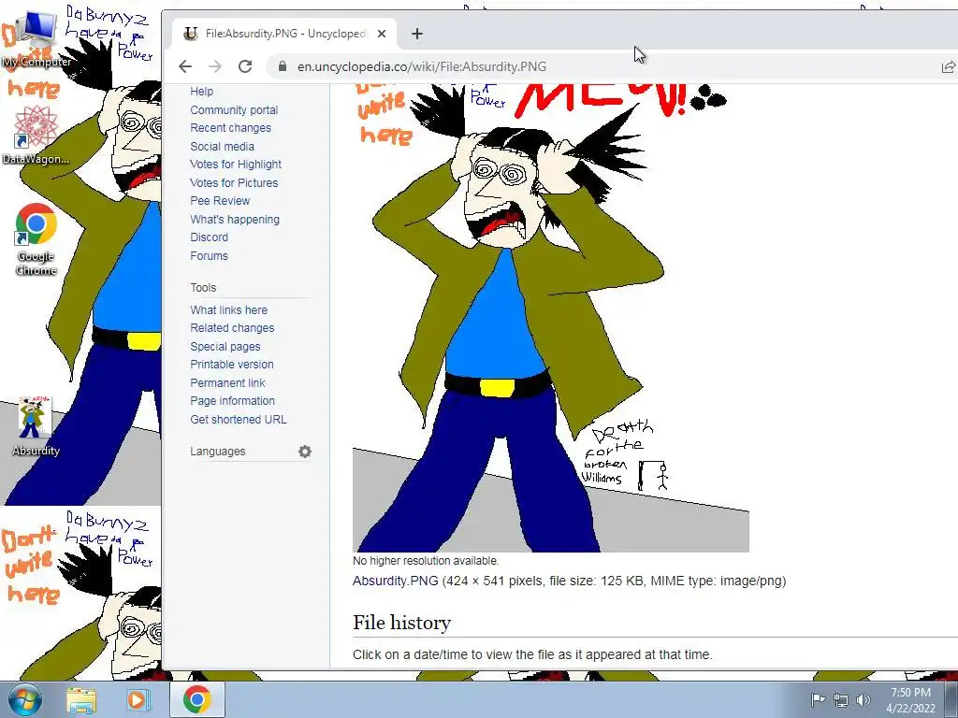Open Social media link
The height and width of the screenshot is (718, 958).
(x=222, y=147)
